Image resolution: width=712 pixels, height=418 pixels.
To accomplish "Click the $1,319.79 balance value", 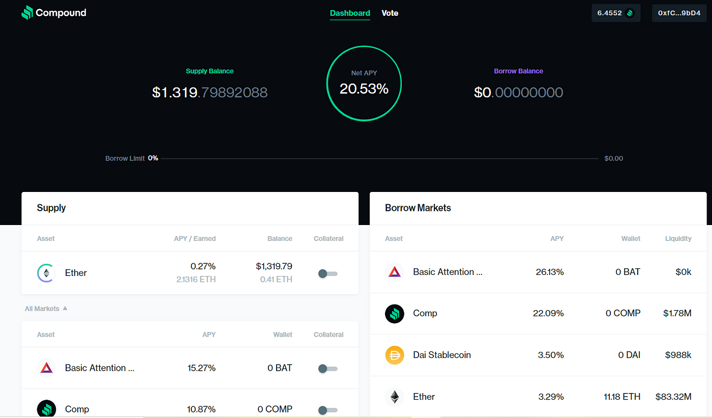I will pos(274,266).
